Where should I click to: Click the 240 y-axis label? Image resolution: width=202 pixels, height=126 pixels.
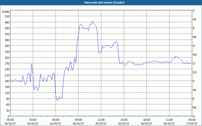coord(7,69)
